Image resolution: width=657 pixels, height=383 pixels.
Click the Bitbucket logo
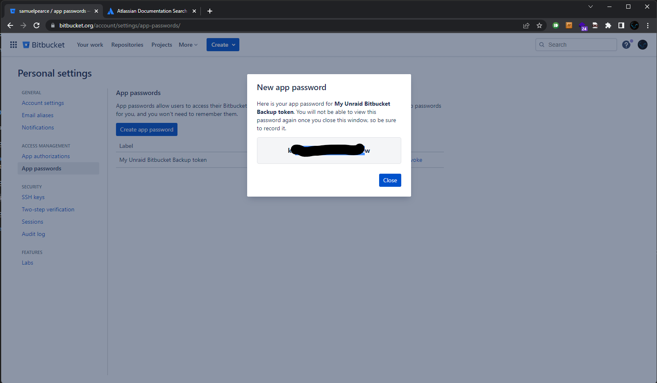(x=43, y=45)
